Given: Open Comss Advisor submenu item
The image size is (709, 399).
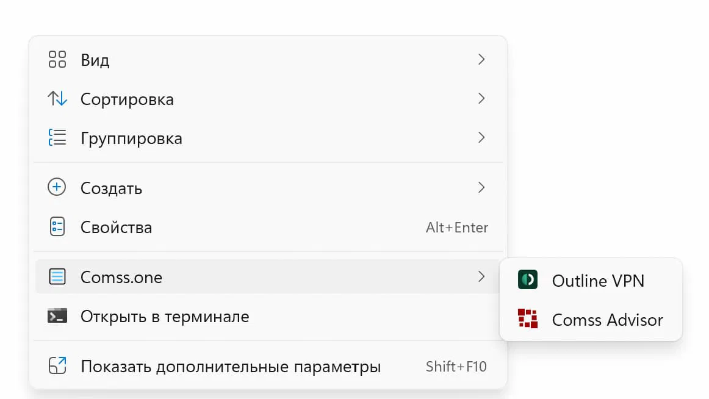Looking at the screenshot, I should click(x=606, y=320).
